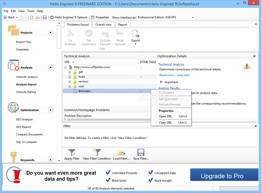Expand the 'hubs' folder node
The height and width of the screenshot is (193, 261).
tap(70, 77)
